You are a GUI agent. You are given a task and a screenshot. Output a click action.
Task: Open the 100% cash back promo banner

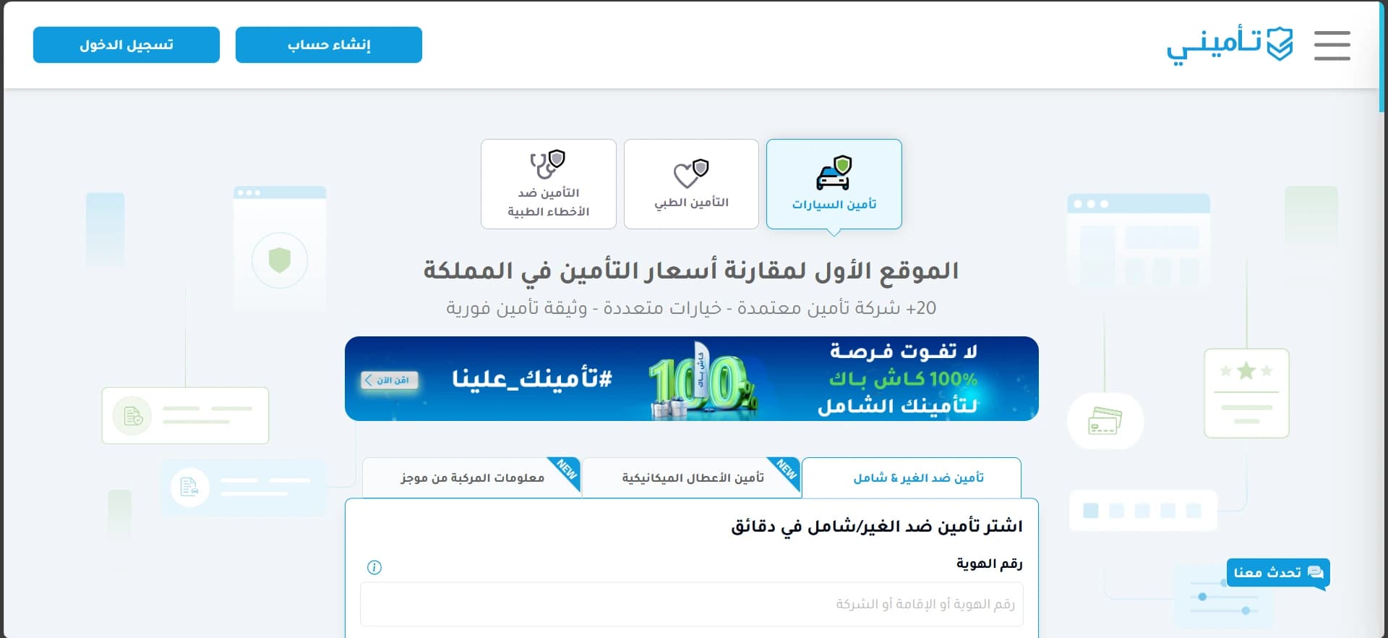pyautogui.click(x=692, y=378)
